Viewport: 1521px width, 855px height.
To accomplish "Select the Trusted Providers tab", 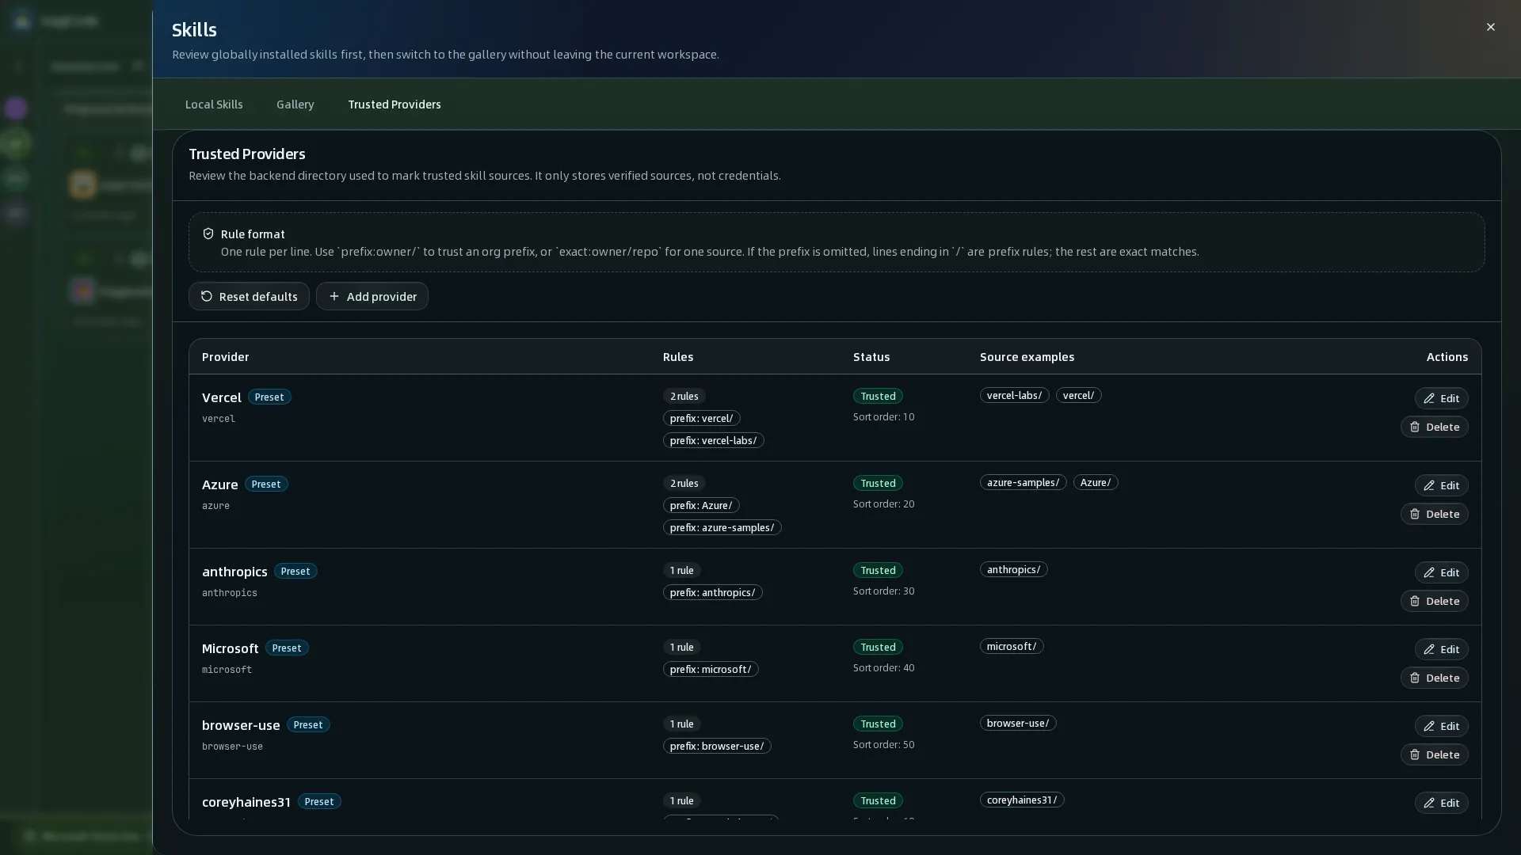I will click(x=395, y=104).
